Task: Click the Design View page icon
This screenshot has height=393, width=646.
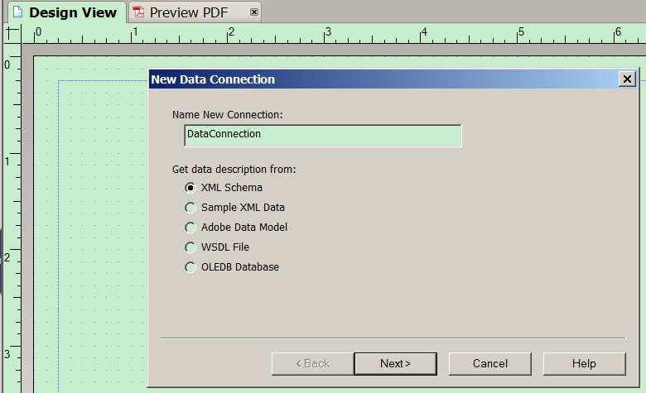Action: (17, 12)
